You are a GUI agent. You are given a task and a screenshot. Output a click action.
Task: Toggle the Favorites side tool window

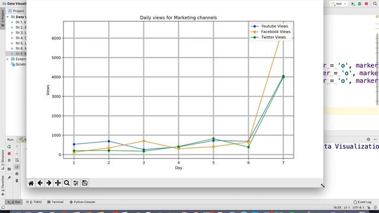pyautogui.click(x=2, y=185)
